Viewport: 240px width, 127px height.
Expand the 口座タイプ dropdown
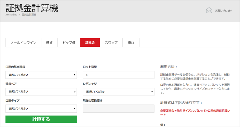pos(41,109)
